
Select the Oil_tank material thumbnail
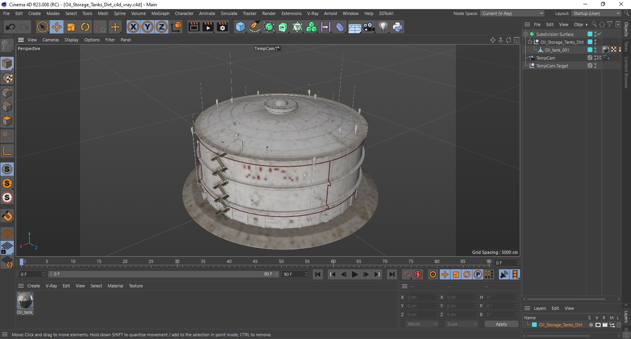tap(25, 301)
